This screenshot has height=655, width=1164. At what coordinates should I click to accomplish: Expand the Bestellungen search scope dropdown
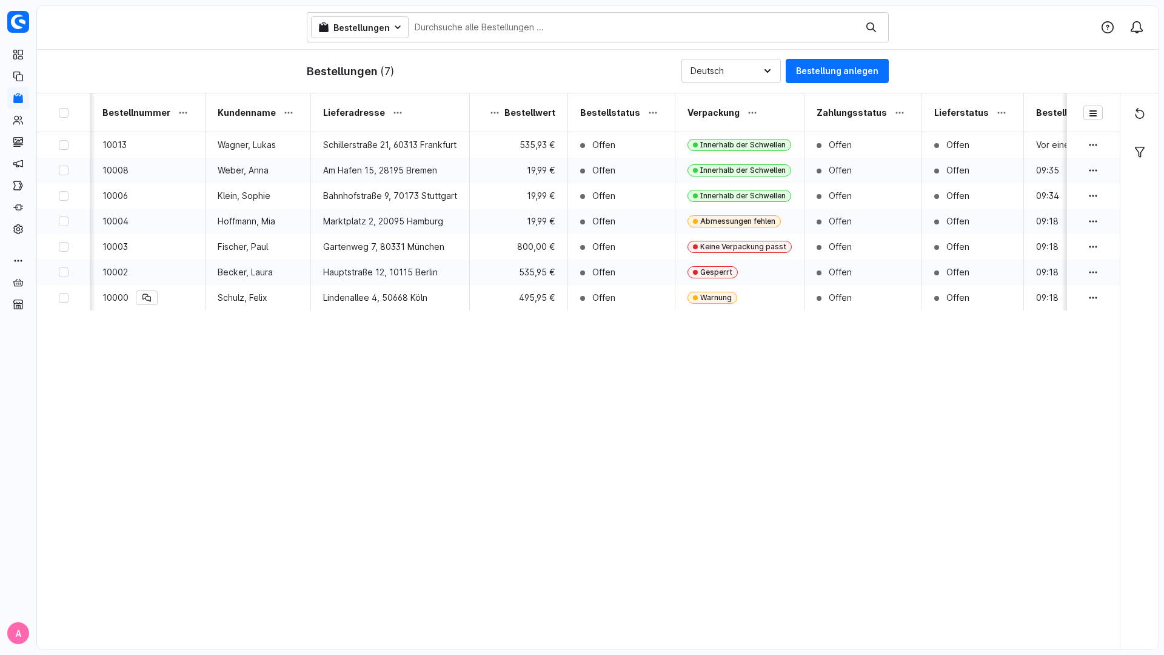[360, 27]
